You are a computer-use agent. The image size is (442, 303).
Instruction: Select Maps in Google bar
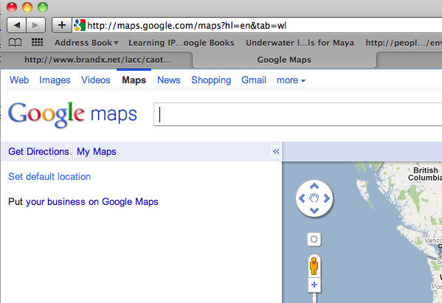tap(134, 80)
